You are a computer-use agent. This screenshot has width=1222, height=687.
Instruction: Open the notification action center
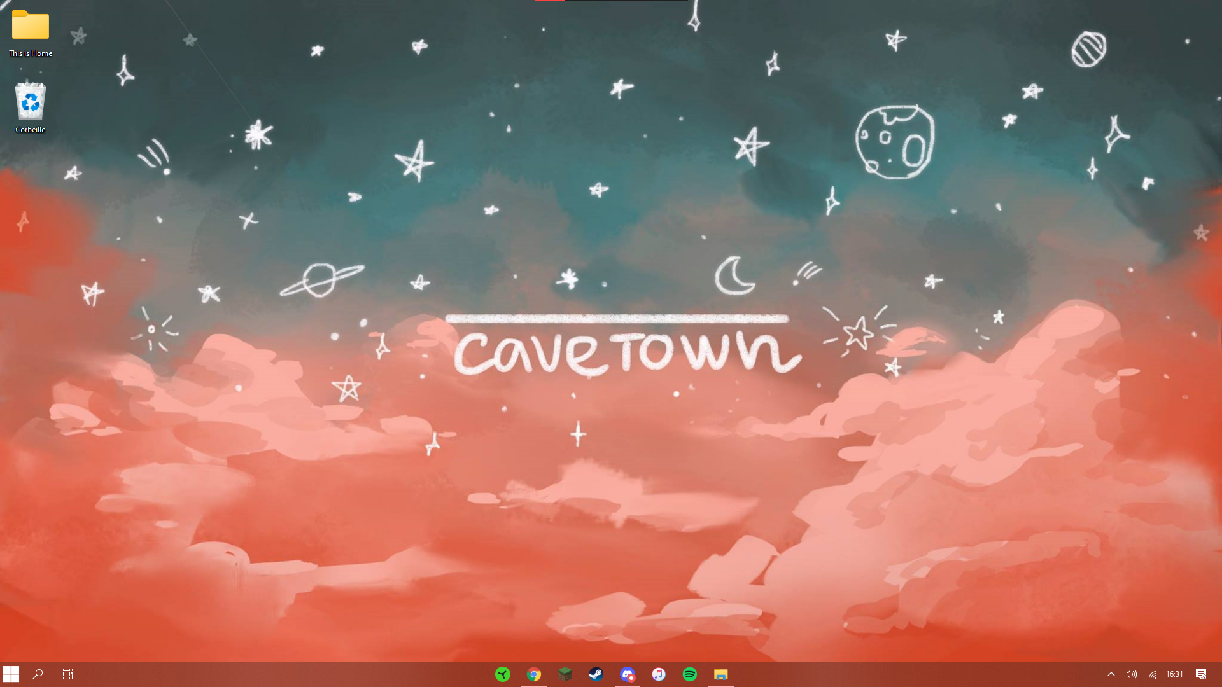pyautogui.click(x=1201, y=674)
